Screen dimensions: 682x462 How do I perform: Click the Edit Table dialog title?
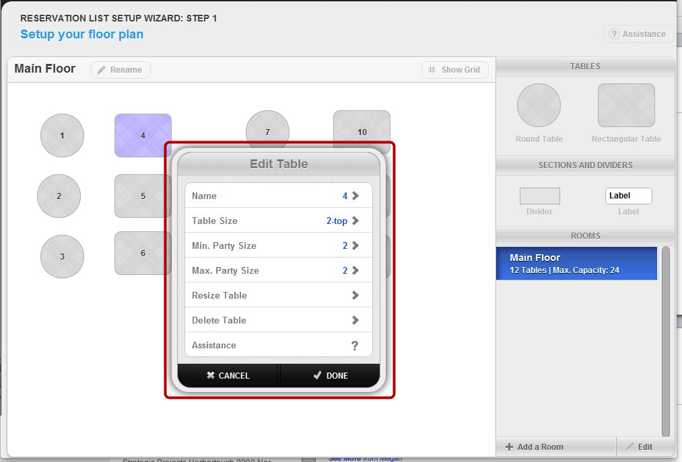coord(279,164)
